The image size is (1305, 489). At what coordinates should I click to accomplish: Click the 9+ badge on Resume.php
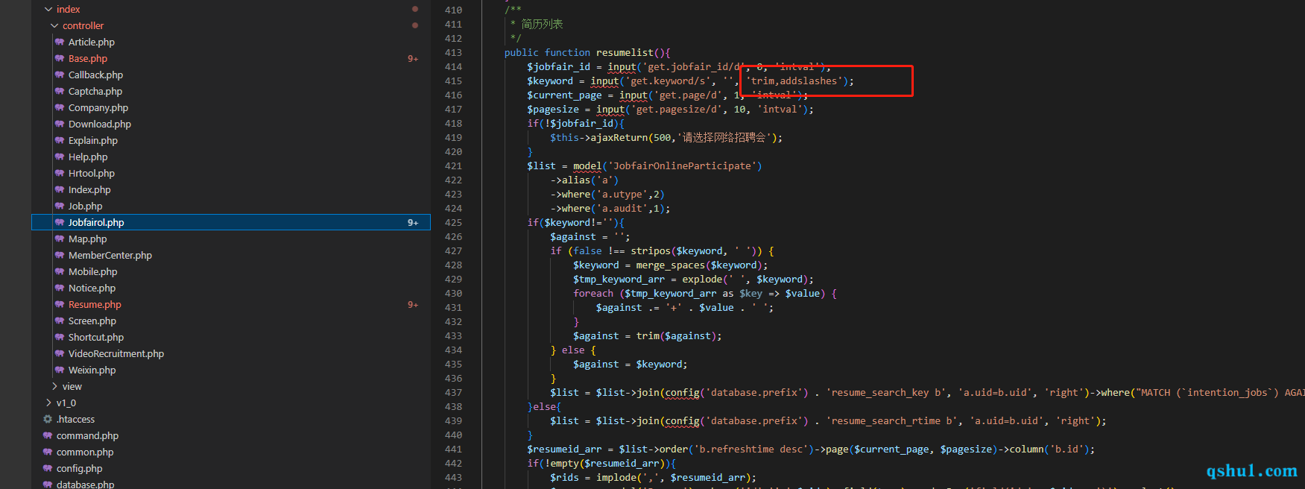413,304
